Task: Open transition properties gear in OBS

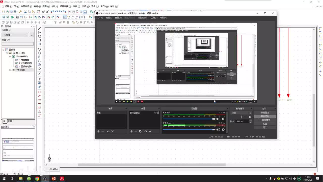Action: coord(250,117)
